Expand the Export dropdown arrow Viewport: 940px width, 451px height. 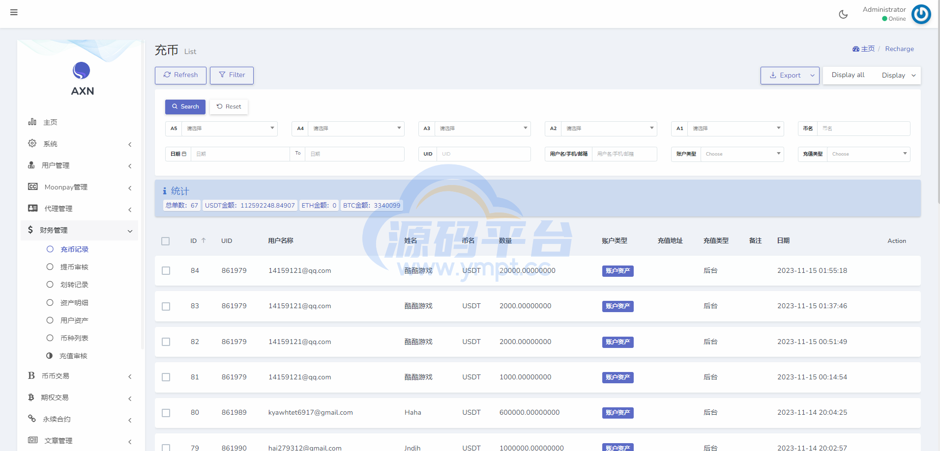(x=812, y=76)
